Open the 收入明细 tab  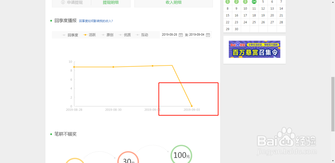click(174, 3)
